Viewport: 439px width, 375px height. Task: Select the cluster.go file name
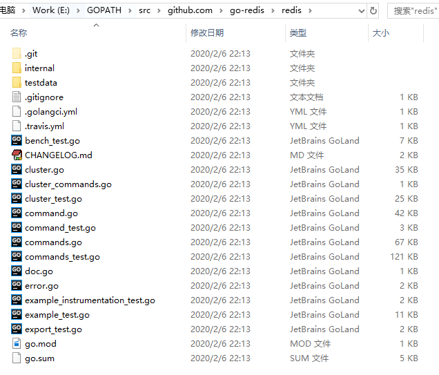[44, 170]
